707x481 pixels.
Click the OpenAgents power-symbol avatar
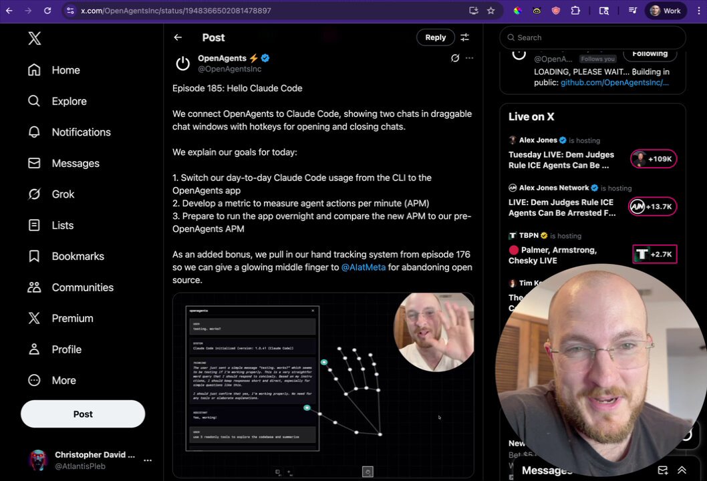pyautogui.click(x=182, y=63)
